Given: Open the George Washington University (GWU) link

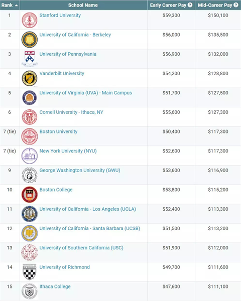Looking at the screenshot, I should pyautogui.click(x=80, y=170).
